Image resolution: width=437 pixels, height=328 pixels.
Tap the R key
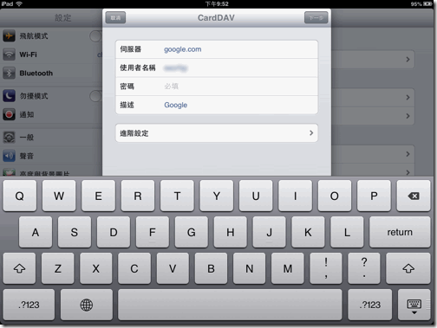(x=138, y=196)
